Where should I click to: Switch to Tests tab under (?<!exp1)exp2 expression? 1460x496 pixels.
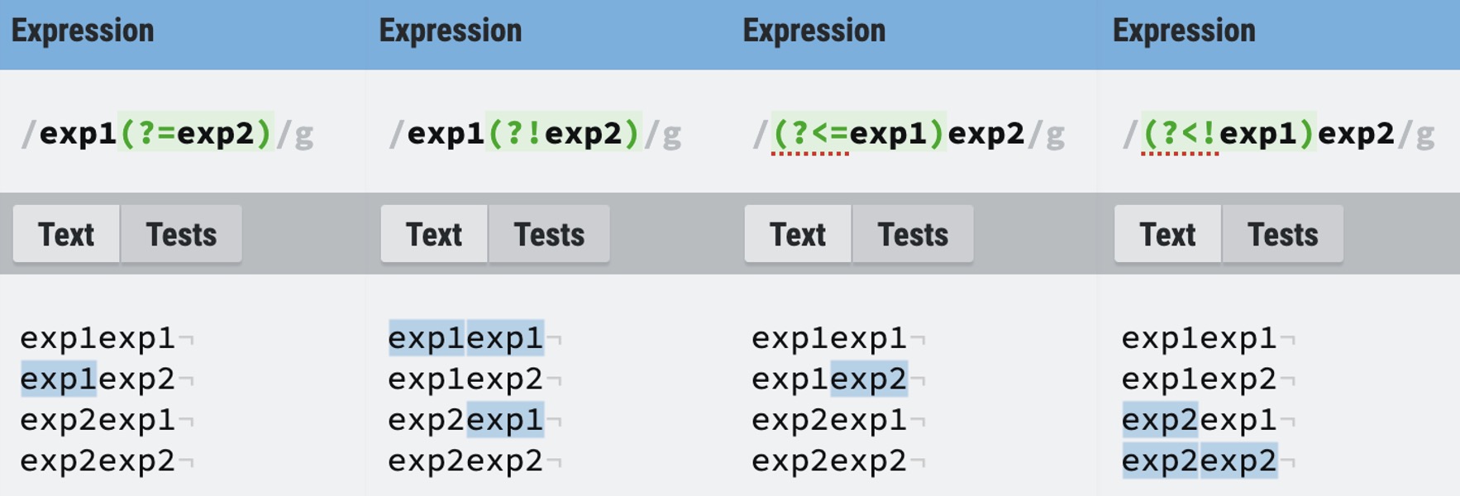click(x=1282, y=235)
